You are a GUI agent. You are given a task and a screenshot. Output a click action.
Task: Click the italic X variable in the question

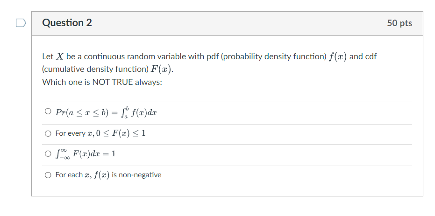click(60, 56)
